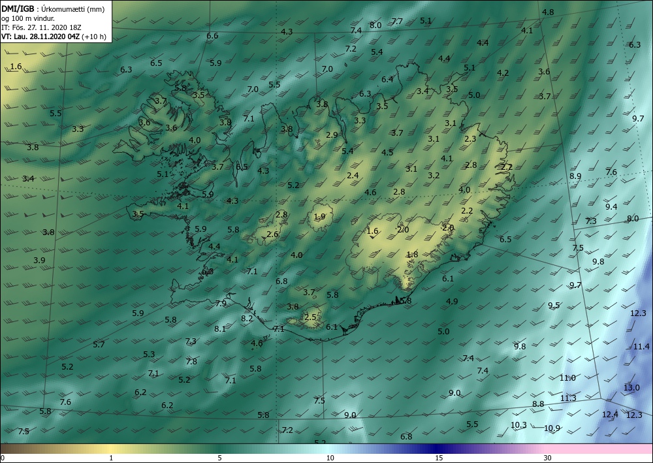This screenshot has height=463, width=653.
Task: Click the '9.5' value label
Action: 554,305
